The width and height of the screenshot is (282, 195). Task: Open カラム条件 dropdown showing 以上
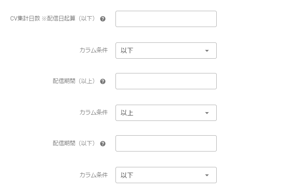(166, 113)
